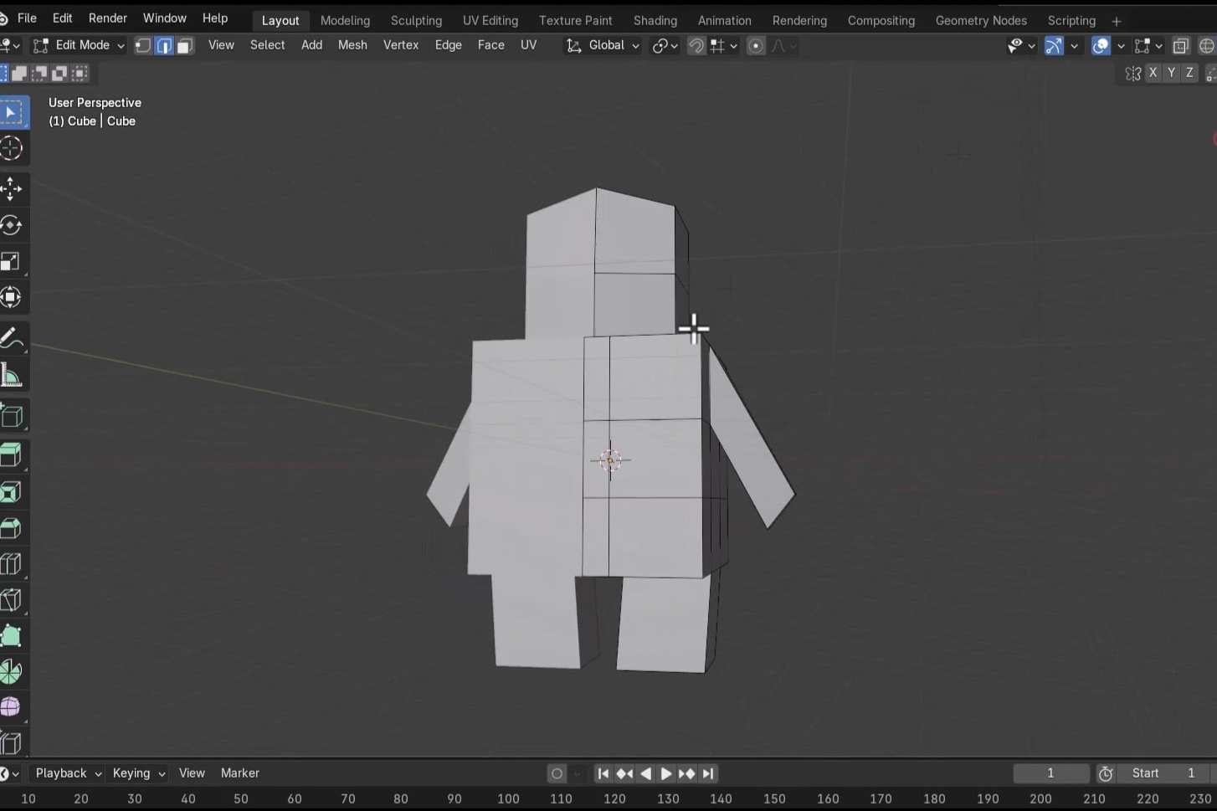Select the Rotate tool
This screenshot has width=1217, height=811.
[12, 225]
